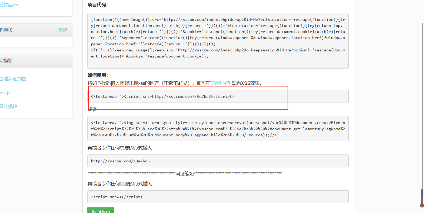Open the 项目内容 link
This screenshot has width=424, height=213.
221,83
